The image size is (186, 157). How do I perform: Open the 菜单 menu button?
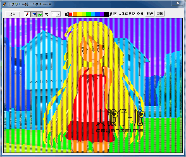pos(13,14)
